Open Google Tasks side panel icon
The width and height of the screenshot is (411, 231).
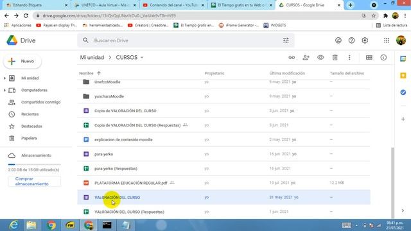tap(403, 92)
